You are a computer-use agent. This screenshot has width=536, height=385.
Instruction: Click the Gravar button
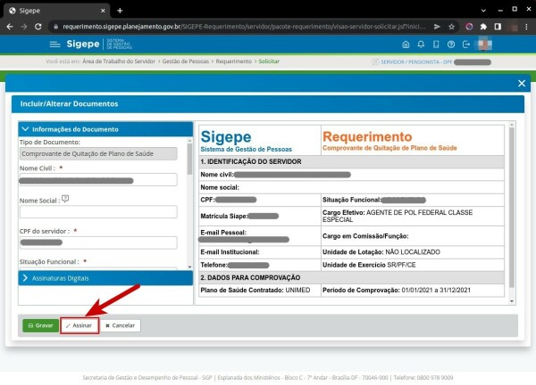click(41, 325)
